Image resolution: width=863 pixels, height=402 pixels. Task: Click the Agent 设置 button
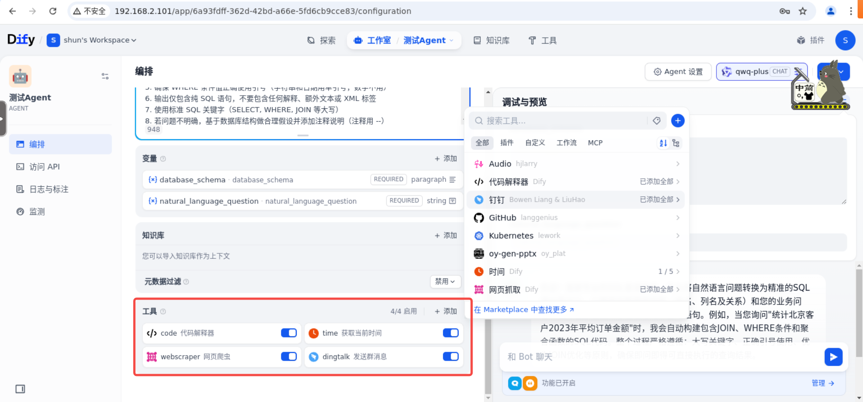[678, 71]
